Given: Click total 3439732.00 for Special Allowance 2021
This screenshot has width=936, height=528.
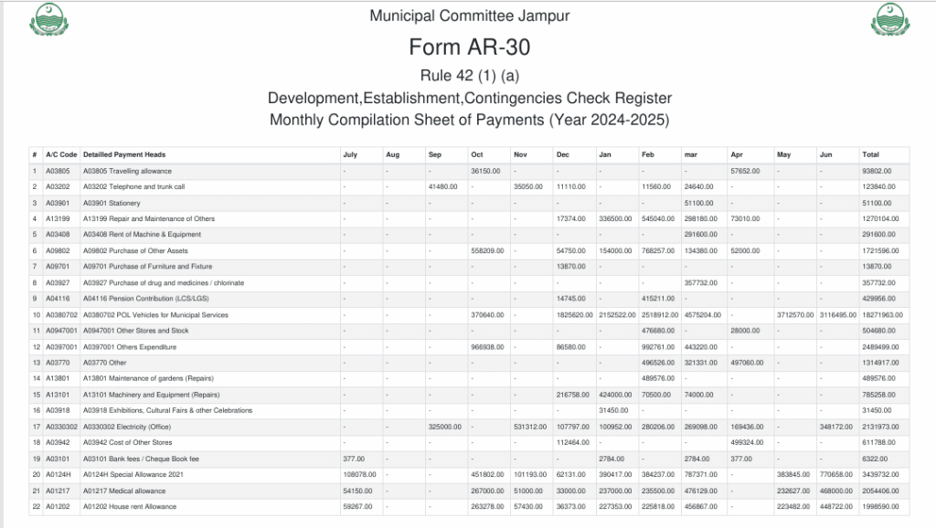Looking at the screenshot, I should [x=883, y=474].
